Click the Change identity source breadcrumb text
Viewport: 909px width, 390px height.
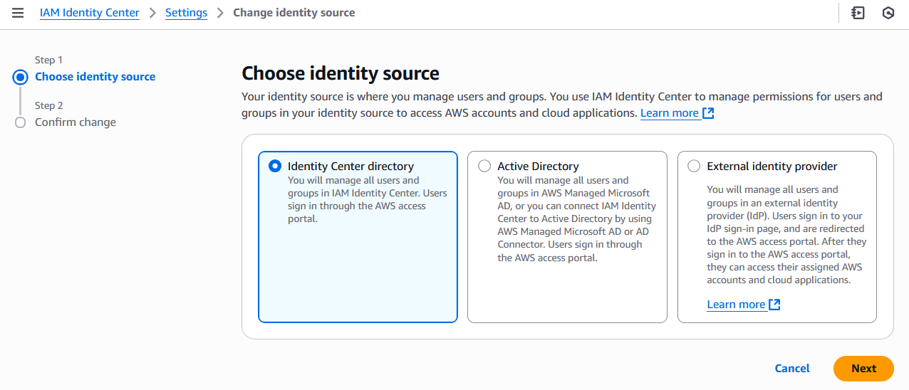coord(294,13)
